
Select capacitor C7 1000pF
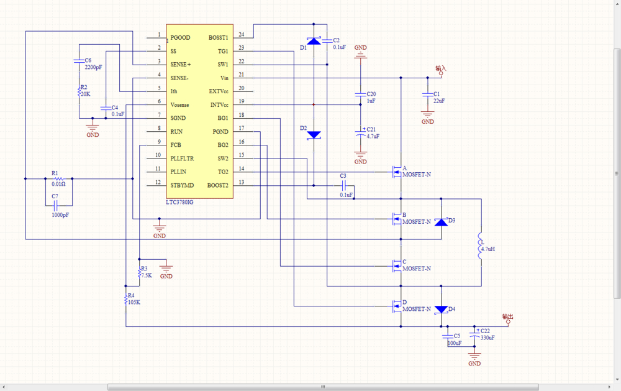[55, 205]
